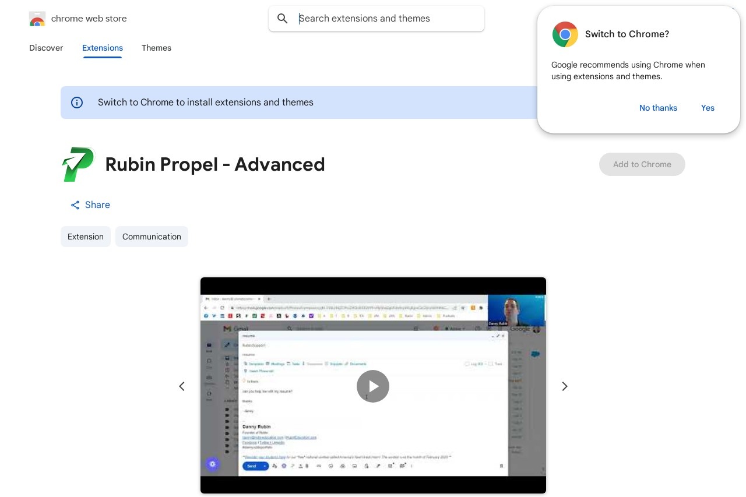Click the info icon in the blue banner
This screenshot has height=497, width=746.
click(77, 103)
